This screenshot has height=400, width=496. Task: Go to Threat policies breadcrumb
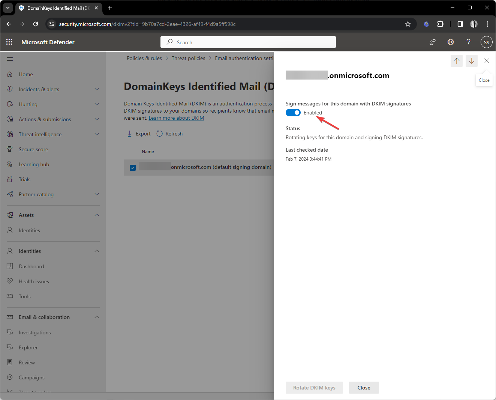[188, 58]
